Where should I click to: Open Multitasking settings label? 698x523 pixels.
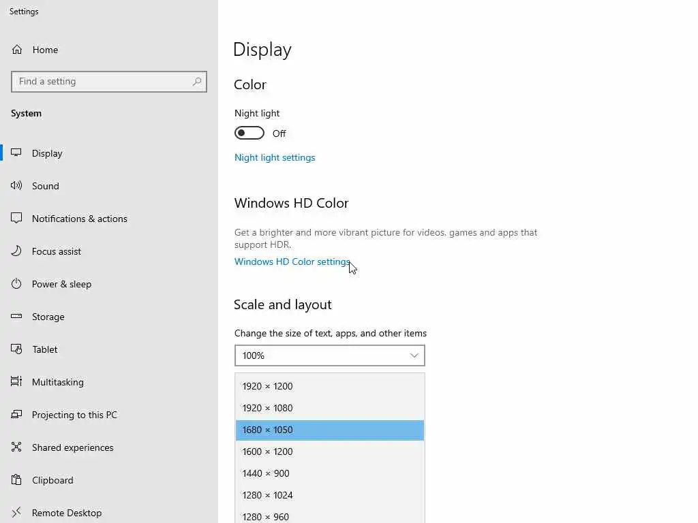pyautogui.click(x=58, y=382)
